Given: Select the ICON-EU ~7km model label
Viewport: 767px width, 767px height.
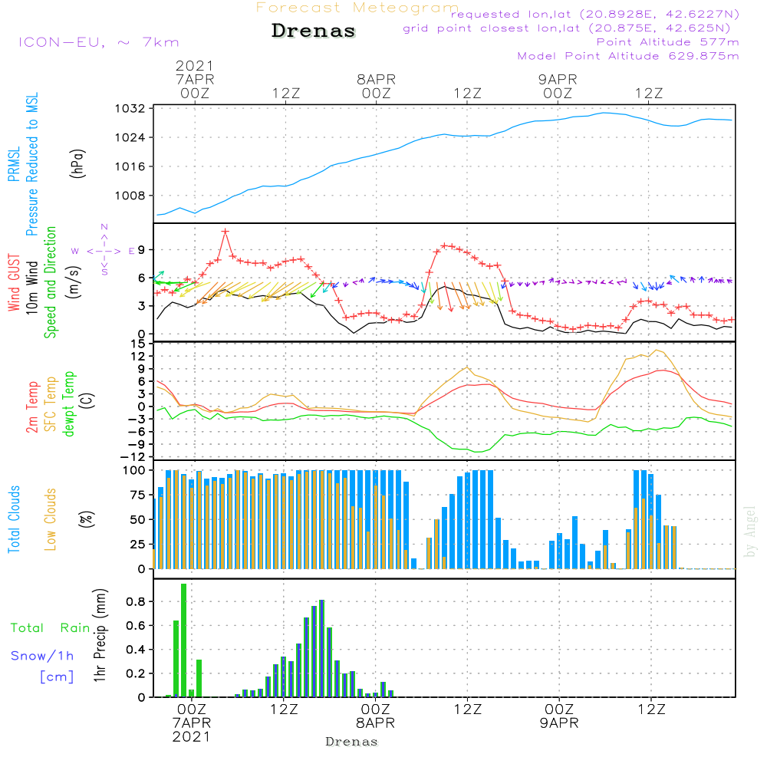Looking at the screenshot, I should tap(98, 43).
